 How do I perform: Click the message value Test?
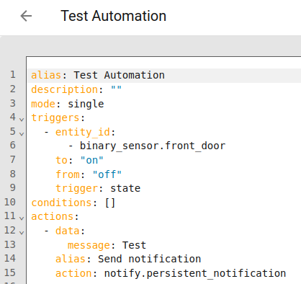[134, 245]
